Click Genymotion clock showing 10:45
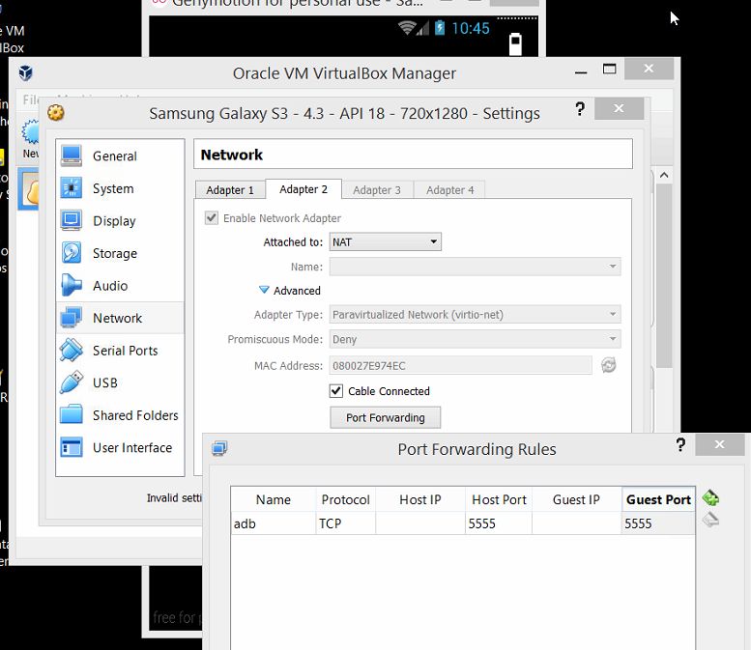 pyautogui.click(x=471, y=28)
